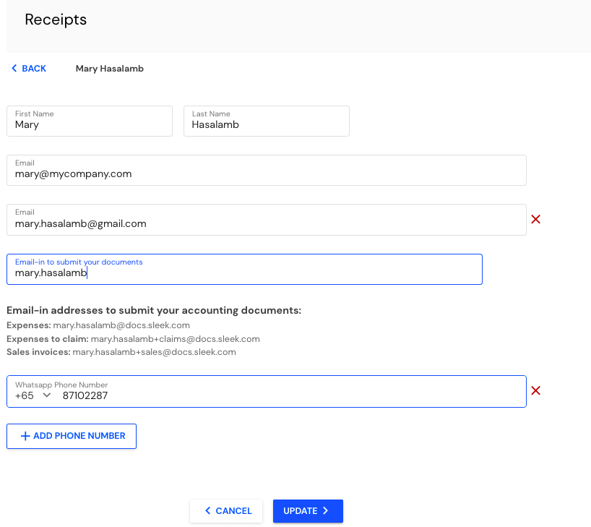Edit the mary@mycompany.com email field
This screenshot has height=527, width=591.
click(267, 170)
